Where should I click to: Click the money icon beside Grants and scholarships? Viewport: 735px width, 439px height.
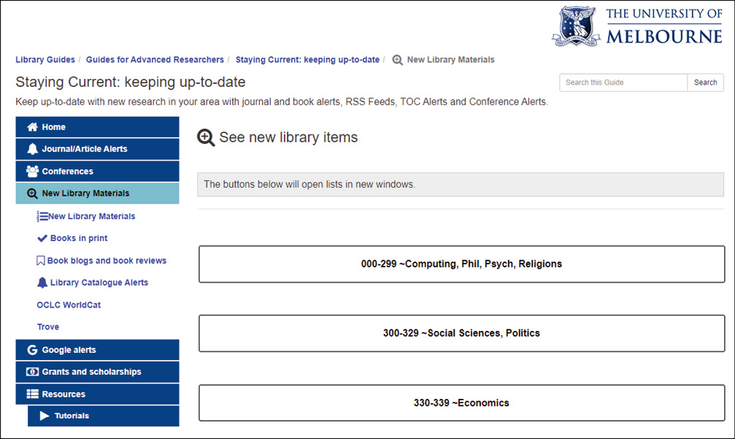(x=32, y=372)
